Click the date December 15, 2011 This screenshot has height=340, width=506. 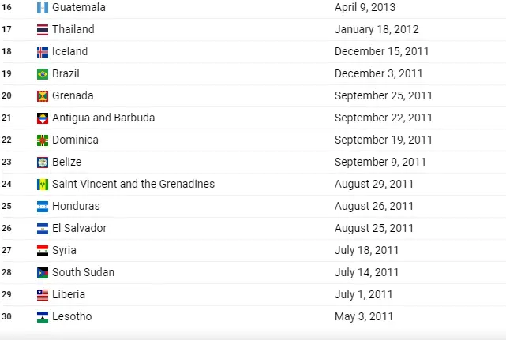(382, 51)
